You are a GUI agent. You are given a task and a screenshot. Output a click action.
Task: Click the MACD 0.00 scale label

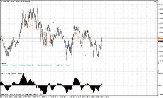pyautogui.click(x=159, y=85)
